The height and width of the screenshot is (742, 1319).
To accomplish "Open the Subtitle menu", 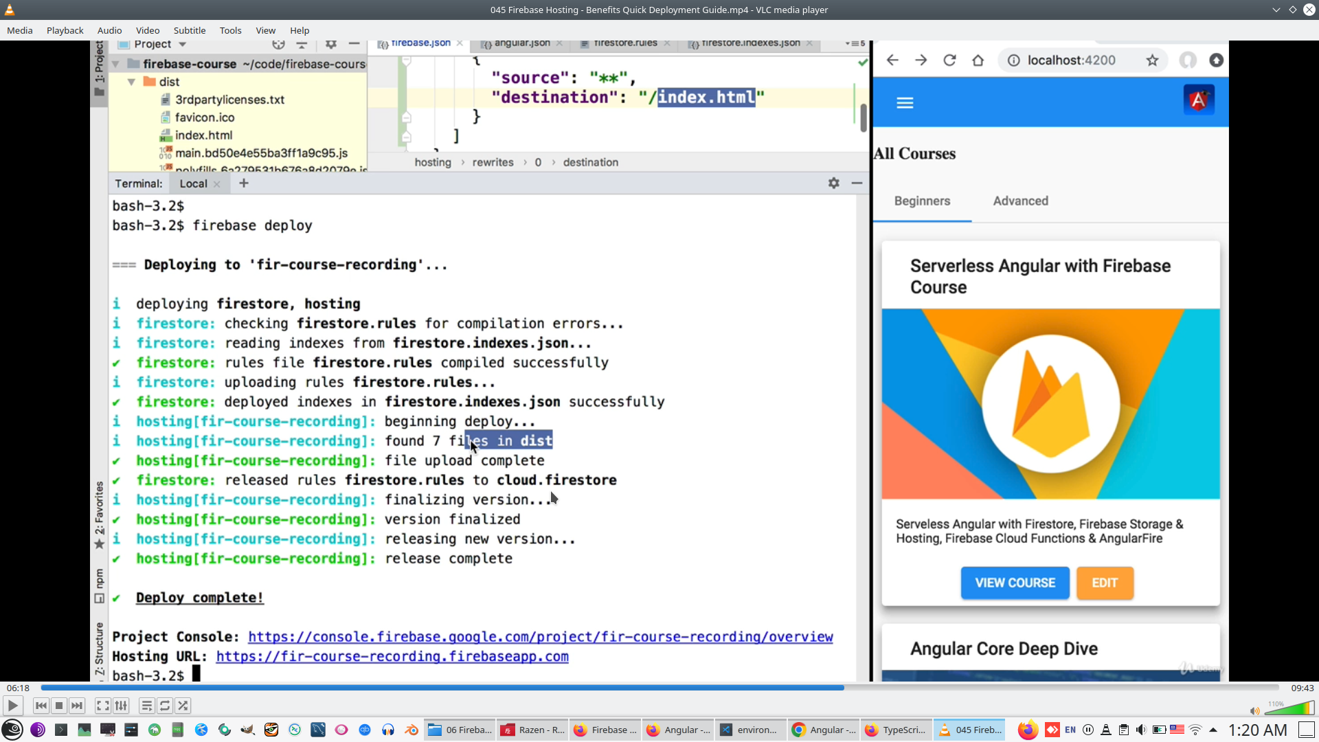I will click(x=189, y=30).
